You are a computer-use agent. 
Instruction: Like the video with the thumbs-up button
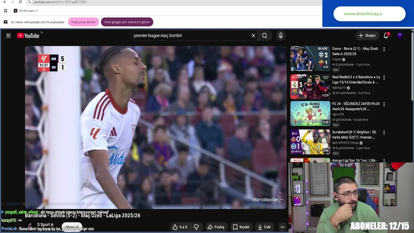tap(180, 227)
